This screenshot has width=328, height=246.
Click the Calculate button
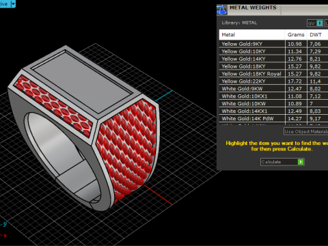(282, 162)
